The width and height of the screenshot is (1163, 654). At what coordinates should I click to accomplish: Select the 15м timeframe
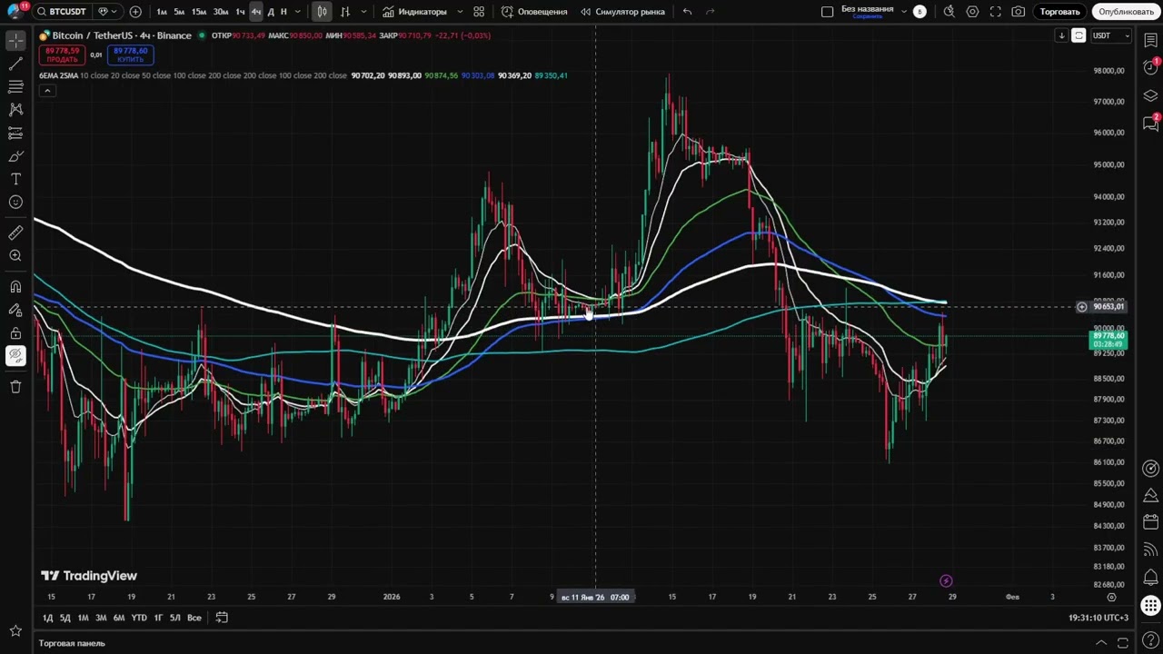click(198, 12)
